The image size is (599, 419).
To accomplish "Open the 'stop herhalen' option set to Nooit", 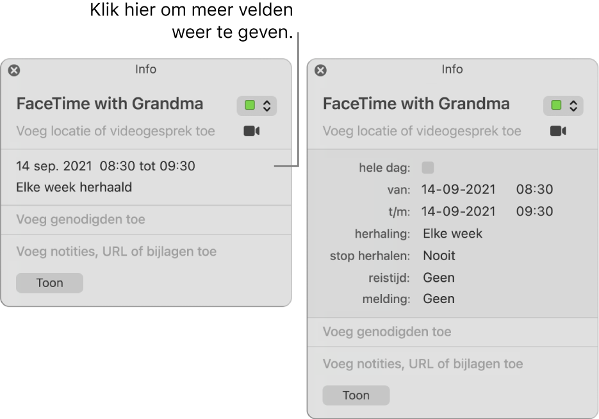I will pyautogui.click(x=438, y=256).
